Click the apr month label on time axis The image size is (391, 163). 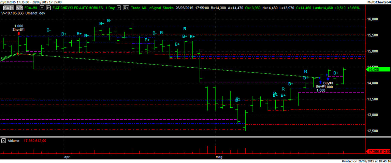click(67, 157)
